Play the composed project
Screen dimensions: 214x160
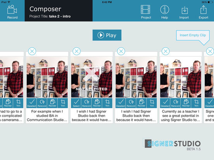pos(107,35)
